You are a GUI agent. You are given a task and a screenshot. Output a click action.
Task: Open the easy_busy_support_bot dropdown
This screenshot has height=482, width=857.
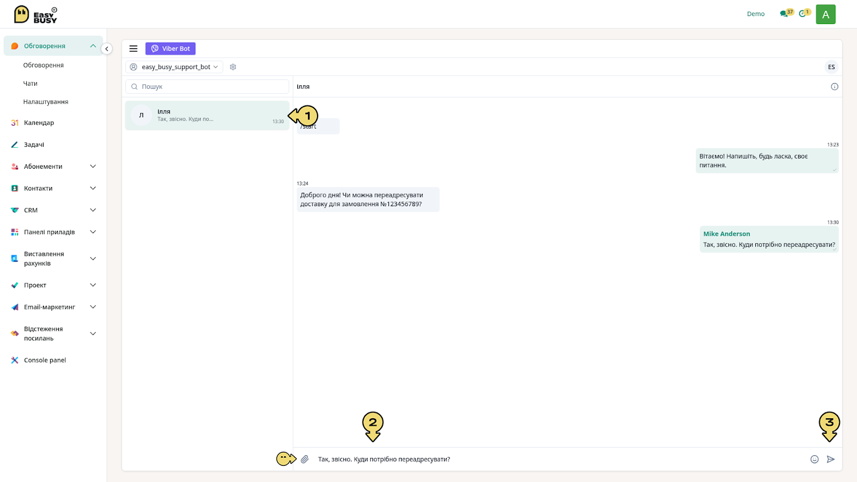point(174,67)
